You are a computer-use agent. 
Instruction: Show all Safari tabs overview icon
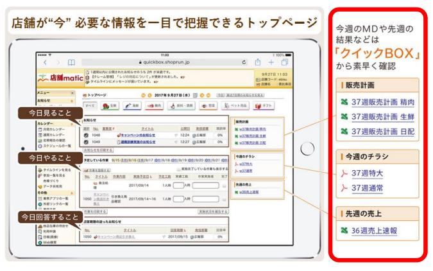pos(284,62)
